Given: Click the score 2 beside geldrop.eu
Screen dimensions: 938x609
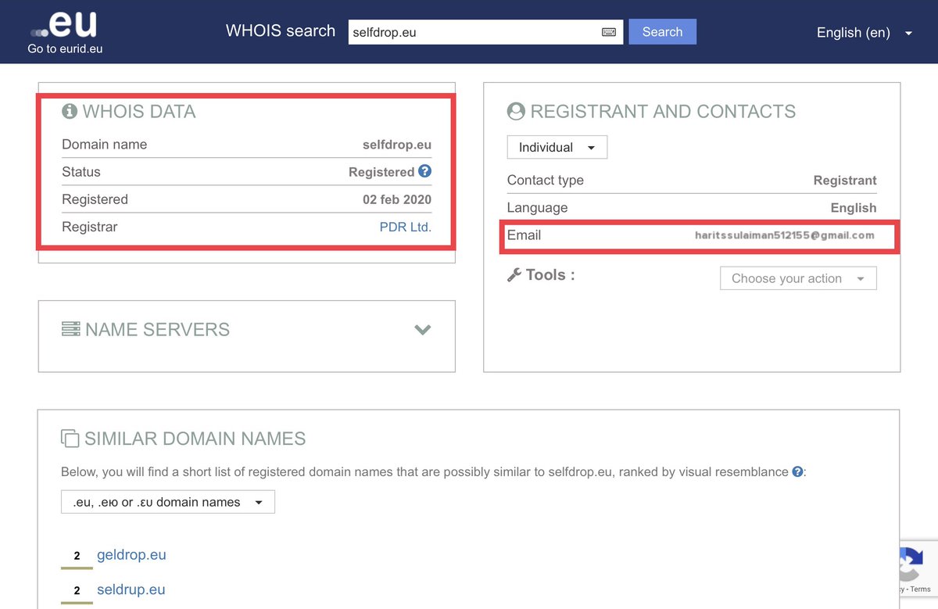Looking at the screenshot, I should click(x=77, y=556).
